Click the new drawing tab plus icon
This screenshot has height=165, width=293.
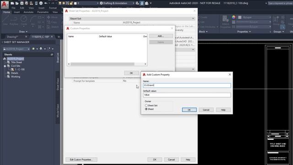(59, 37)
